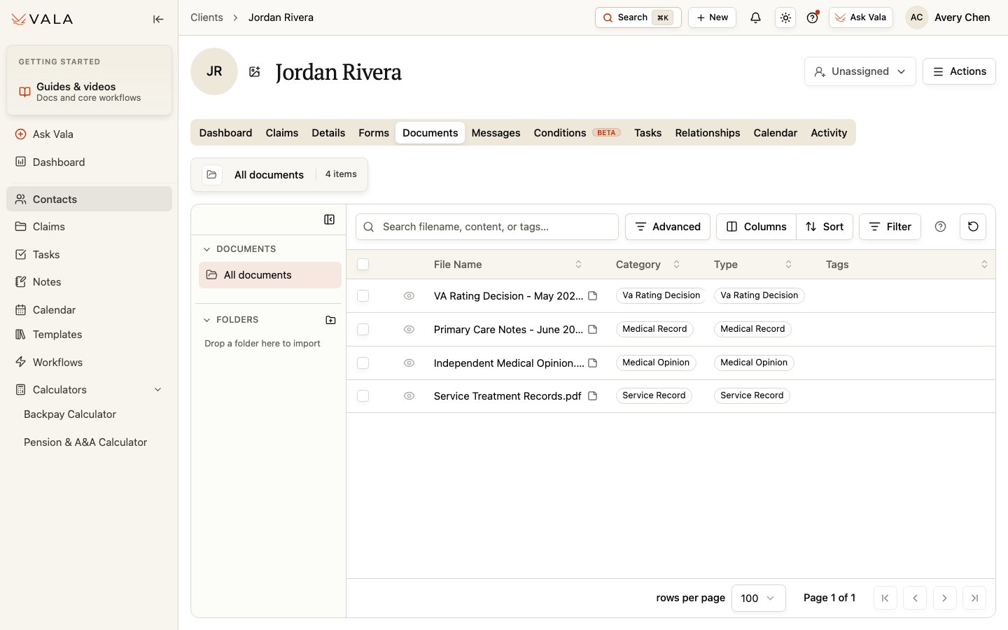Go to last page button

(x=974, y=598)
